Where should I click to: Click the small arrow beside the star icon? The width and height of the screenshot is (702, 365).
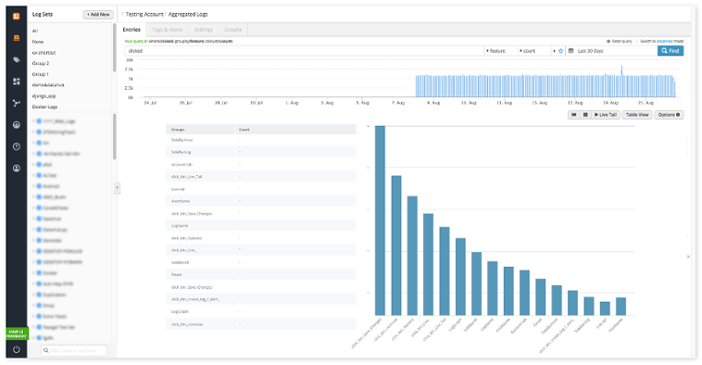[554, 51]
